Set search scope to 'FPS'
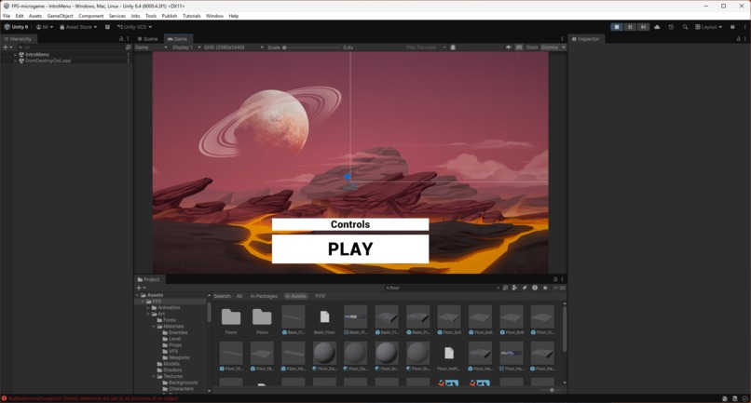751x403 pixels. pos(320,296)
